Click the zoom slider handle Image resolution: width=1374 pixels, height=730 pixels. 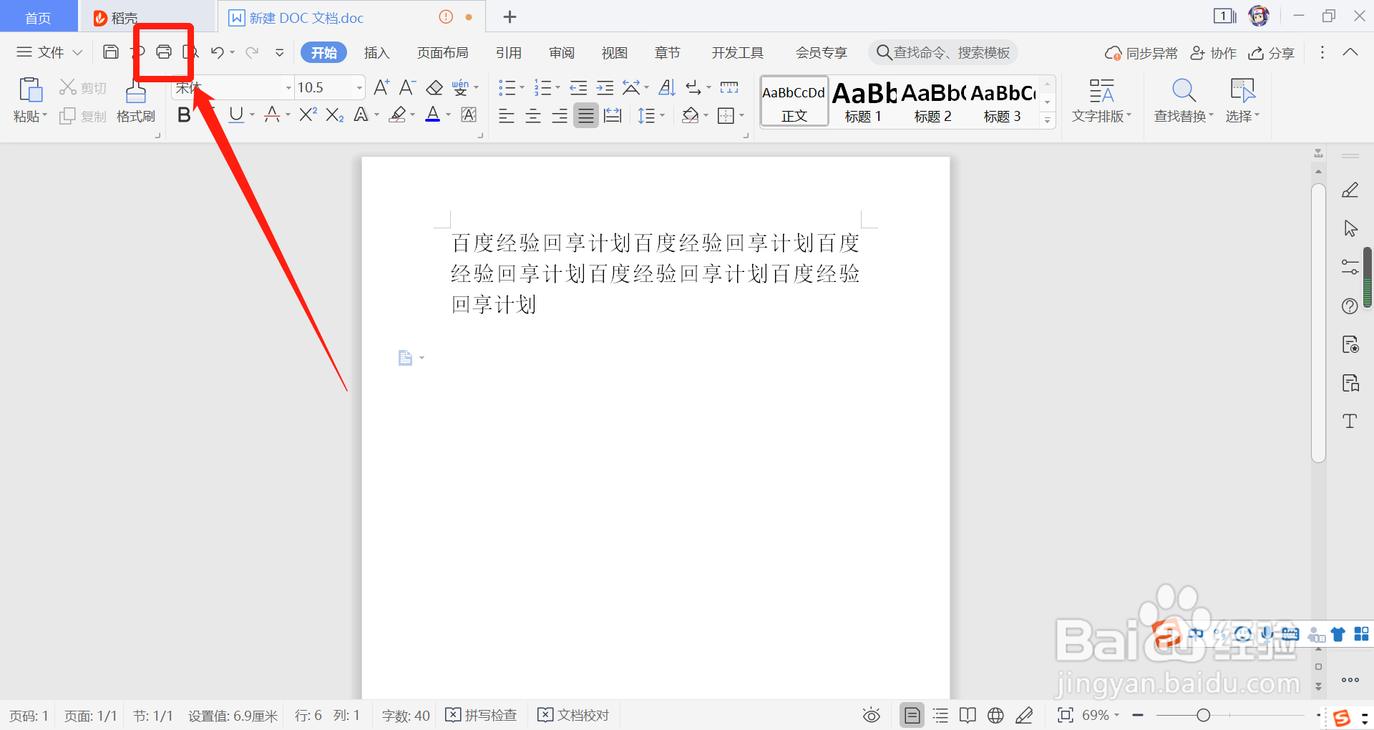click(1203, 715)
